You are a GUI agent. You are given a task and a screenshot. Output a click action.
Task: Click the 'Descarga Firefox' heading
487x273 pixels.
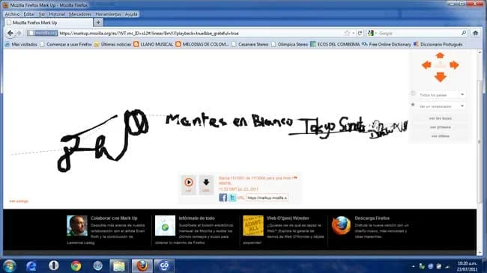click(x=372, y=218)
